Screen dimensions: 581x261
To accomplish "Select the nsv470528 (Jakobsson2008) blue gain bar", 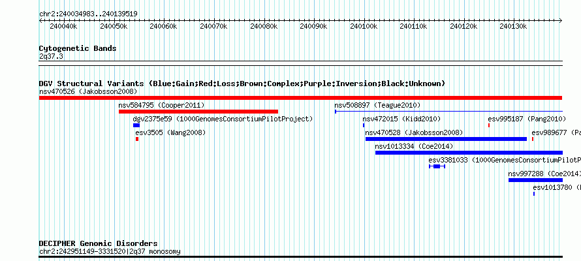I will tap(446, 139).
